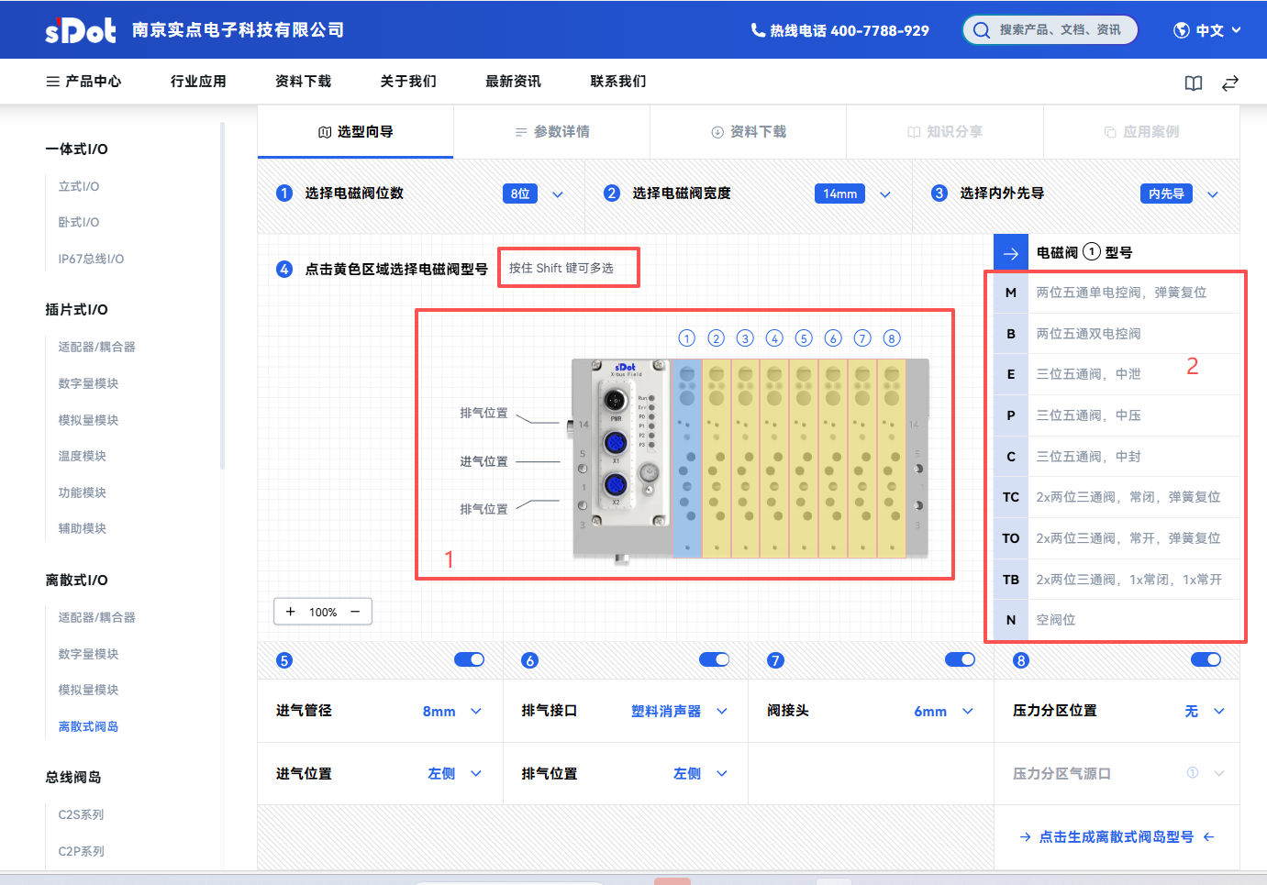Expand the 8位 valve count dropdown
Viewport: 1267px width, 885px height.
click(x=557, y=194)
